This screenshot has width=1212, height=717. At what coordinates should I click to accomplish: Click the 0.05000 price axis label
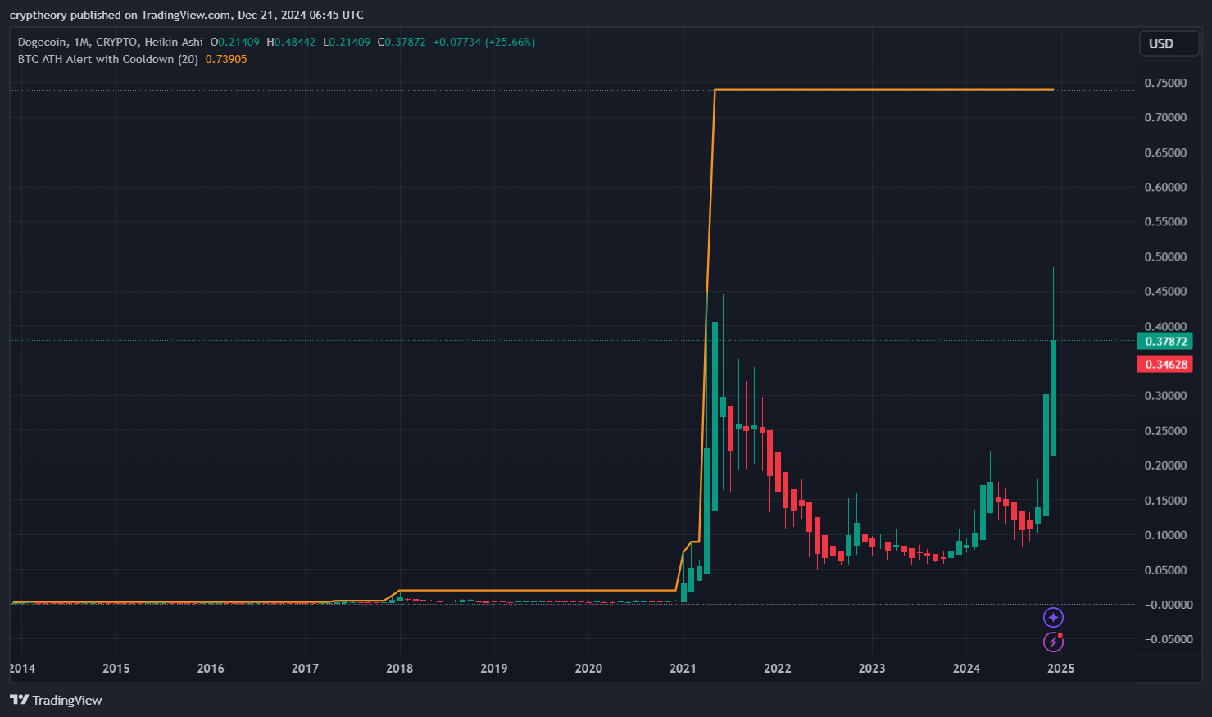coord(1165,570)
